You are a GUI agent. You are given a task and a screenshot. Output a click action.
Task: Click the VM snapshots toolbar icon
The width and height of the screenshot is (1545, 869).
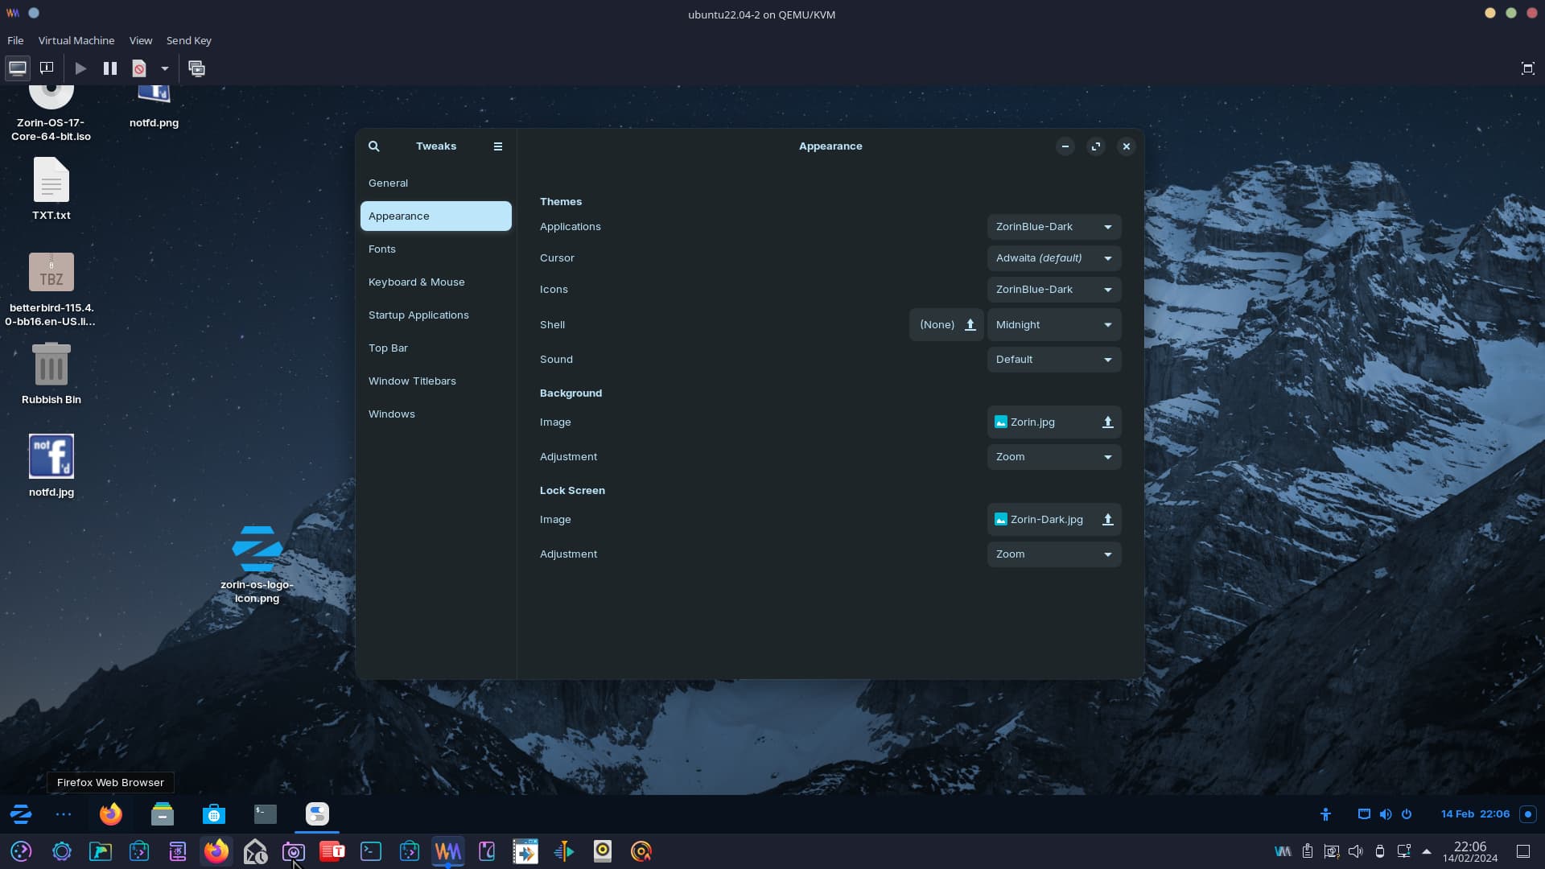coord(197,68)
